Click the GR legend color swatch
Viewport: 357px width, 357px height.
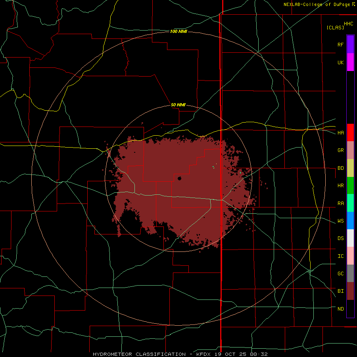(x=350, y=150)
